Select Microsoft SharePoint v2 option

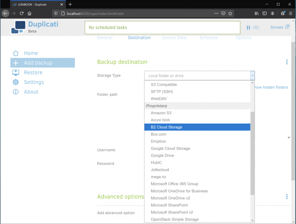click(197, 212)
